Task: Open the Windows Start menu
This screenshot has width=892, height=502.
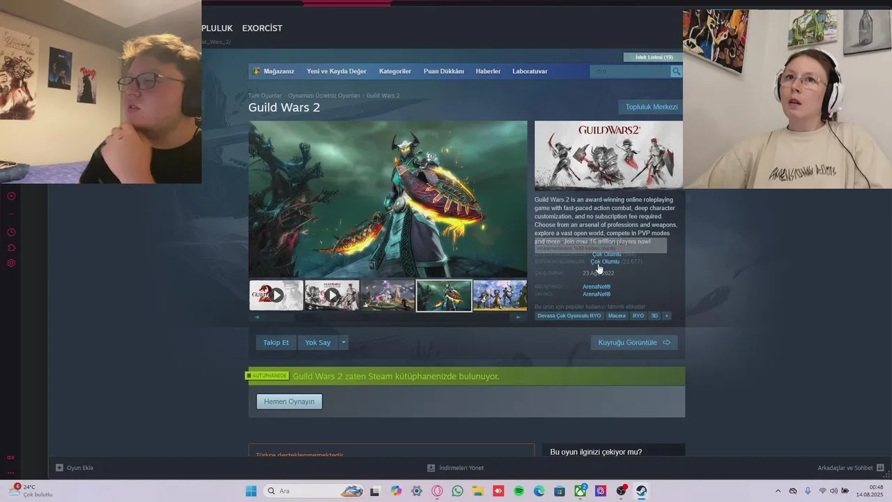Action: [251, 491]
